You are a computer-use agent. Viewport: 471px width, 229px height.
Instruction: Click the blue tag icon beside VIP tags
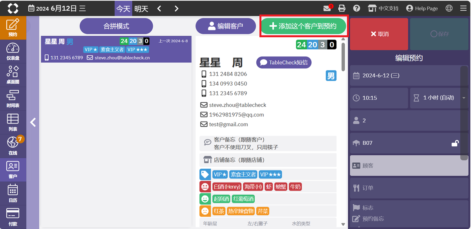(x=205, y=174)
